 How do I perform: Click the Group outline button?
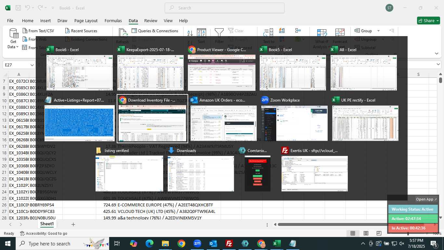click(x=363, y=31)
